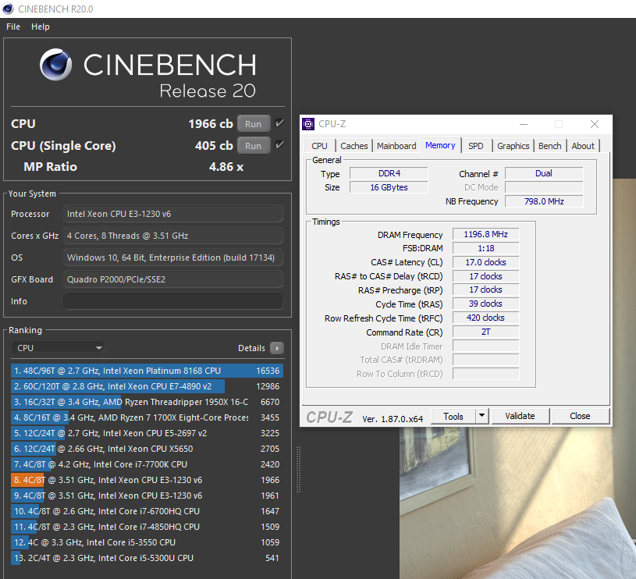Open the Graphics tab
Viewport: 636px width, 579px height.
pyautogui.click(x=513, y=146)
